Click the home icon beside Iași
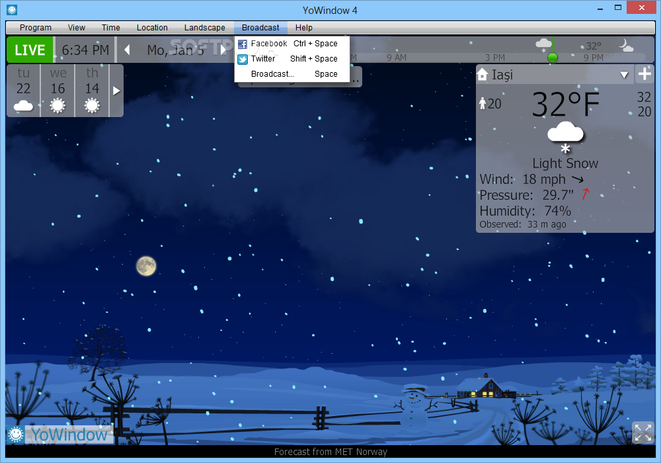The image size is (661, 463). [483, 75]
